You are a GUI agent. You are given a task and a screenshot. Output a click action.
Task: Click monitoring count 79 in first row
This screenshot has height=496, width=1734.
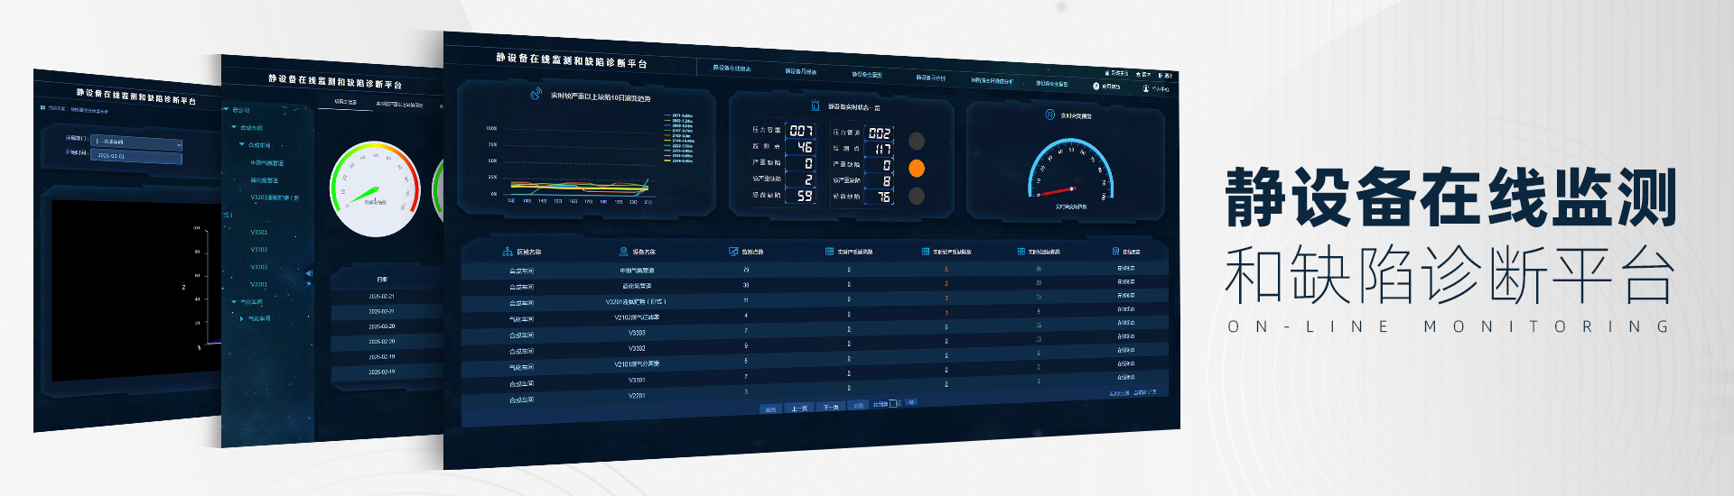pos(746,270)
